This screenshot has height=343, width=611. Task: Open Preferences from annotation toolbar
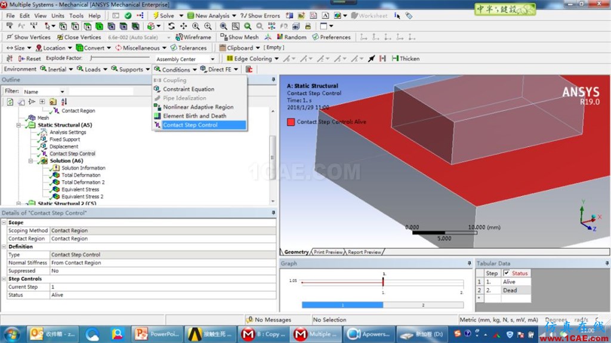331,37
